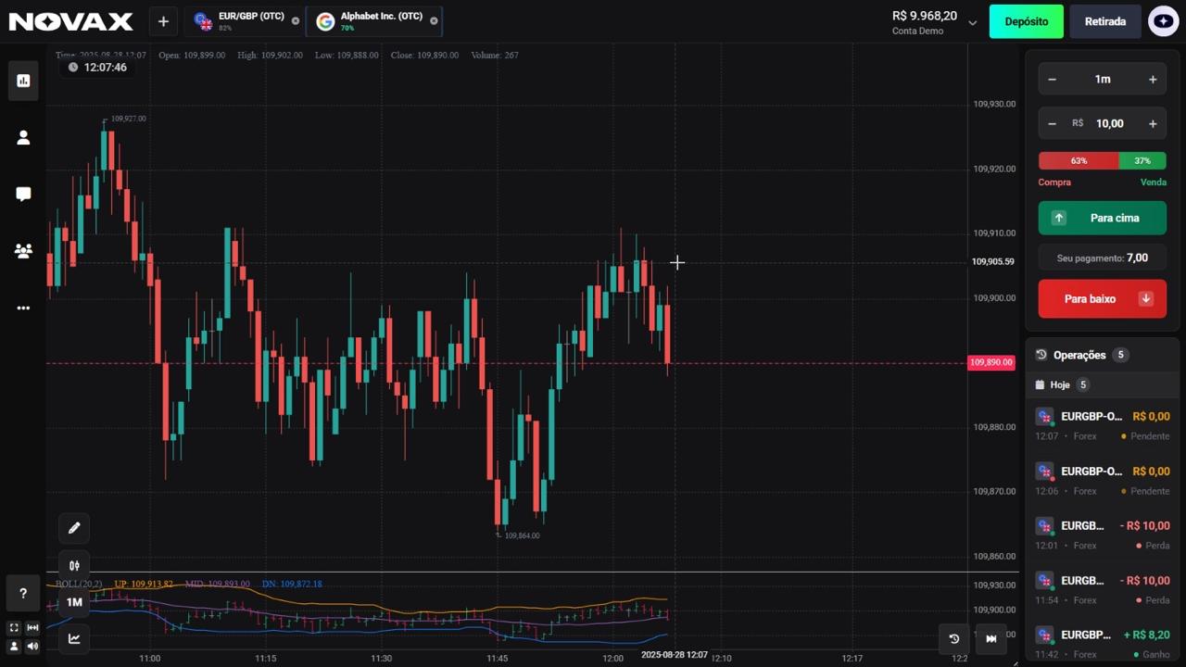The height and width of the screenshot is (667, 1186).
Task: Expand more options in left sidebar
Action: (23, 308)
